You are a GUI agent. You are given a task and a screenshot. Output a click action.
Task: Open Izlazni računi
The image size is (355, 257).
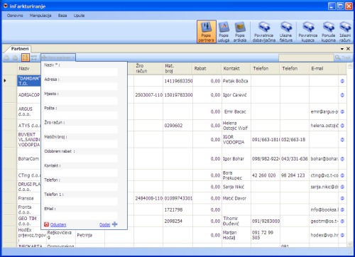pos(345,32)
